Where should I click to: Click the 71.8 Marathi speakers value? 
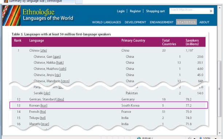point(188,124)
